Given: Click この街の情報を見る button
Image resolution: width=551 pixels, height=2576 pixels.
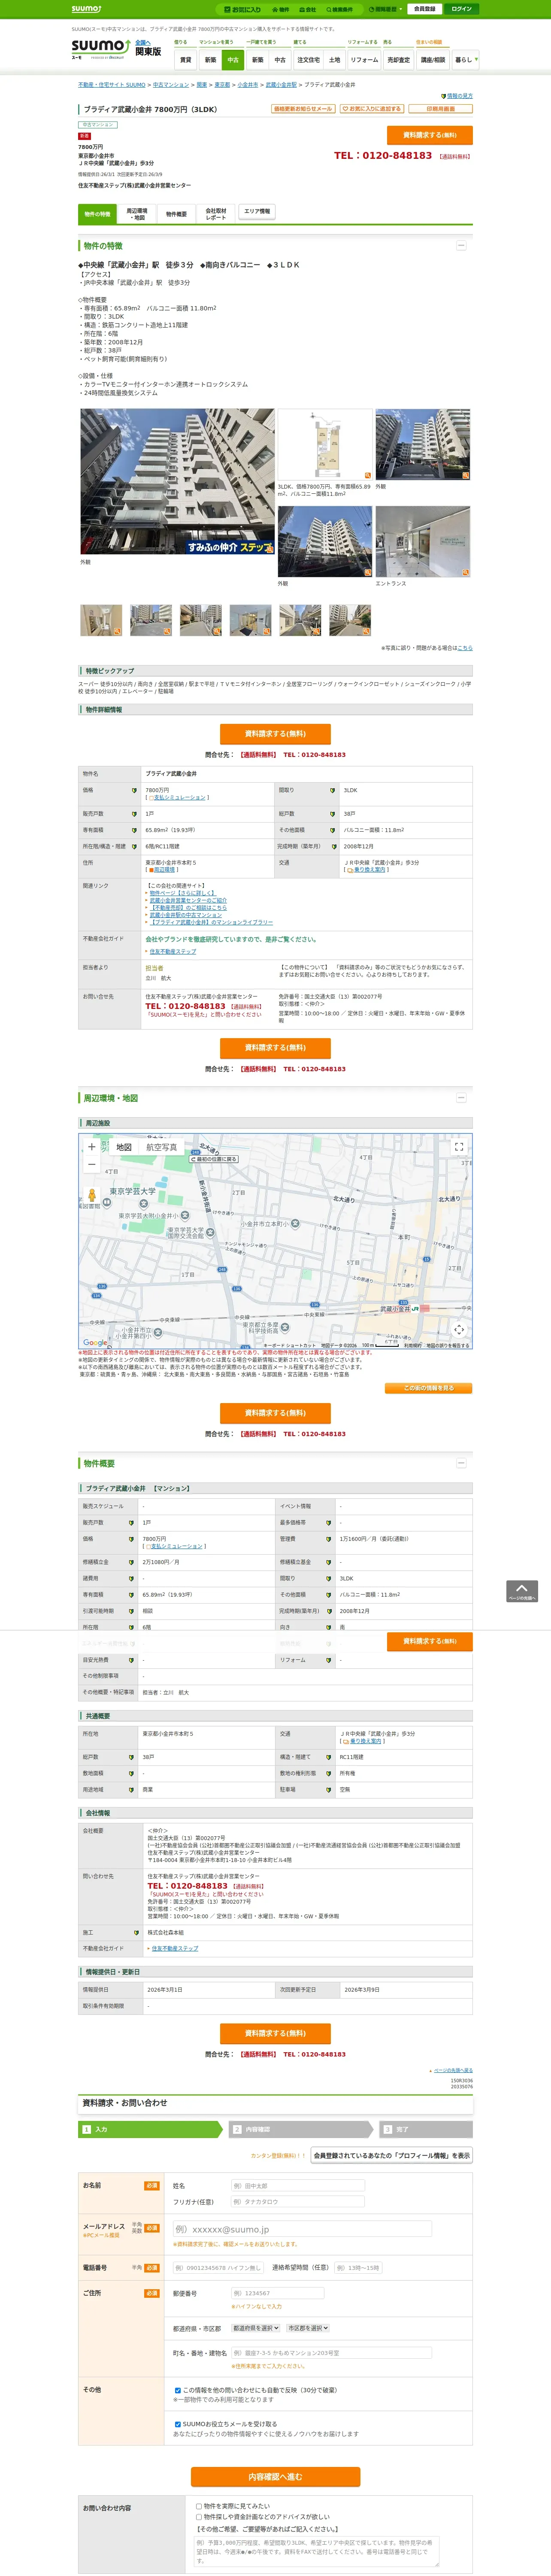Looking at the screenshot, I should [x=429, y=1388].
